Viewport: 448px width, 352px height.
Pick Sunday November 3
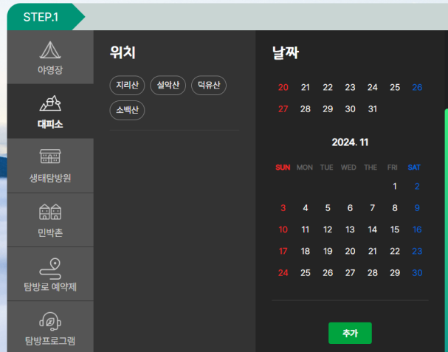point(283,208)
